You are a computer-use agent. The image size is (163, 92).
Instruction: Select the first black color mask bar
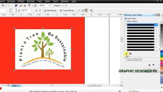tap(141, 25)
